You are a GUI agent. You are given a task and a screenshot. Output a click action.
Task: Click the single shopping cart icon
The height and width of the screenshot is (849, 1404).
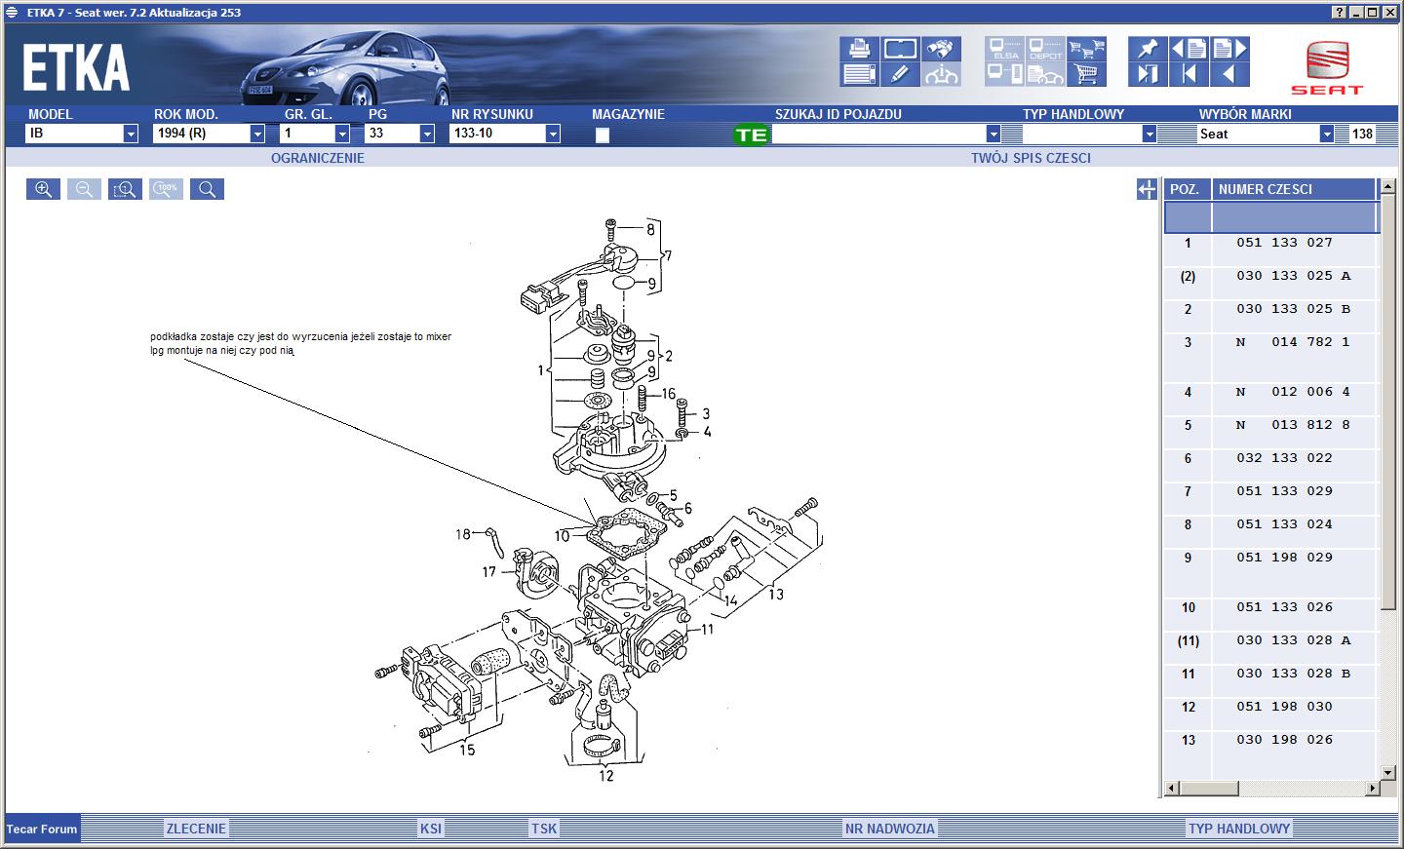click(1085, 74)
